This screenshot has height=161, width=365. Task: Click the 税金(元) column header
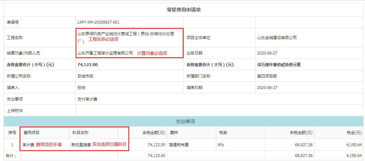coord(354,133)
